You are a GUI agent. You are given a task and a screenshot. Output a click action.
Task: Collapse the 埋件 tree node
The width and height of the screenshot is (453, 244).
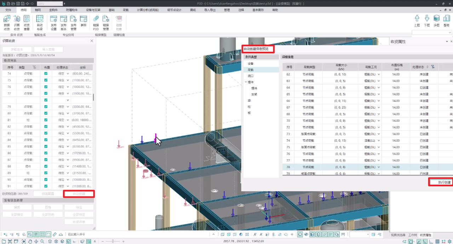point(246,82)
